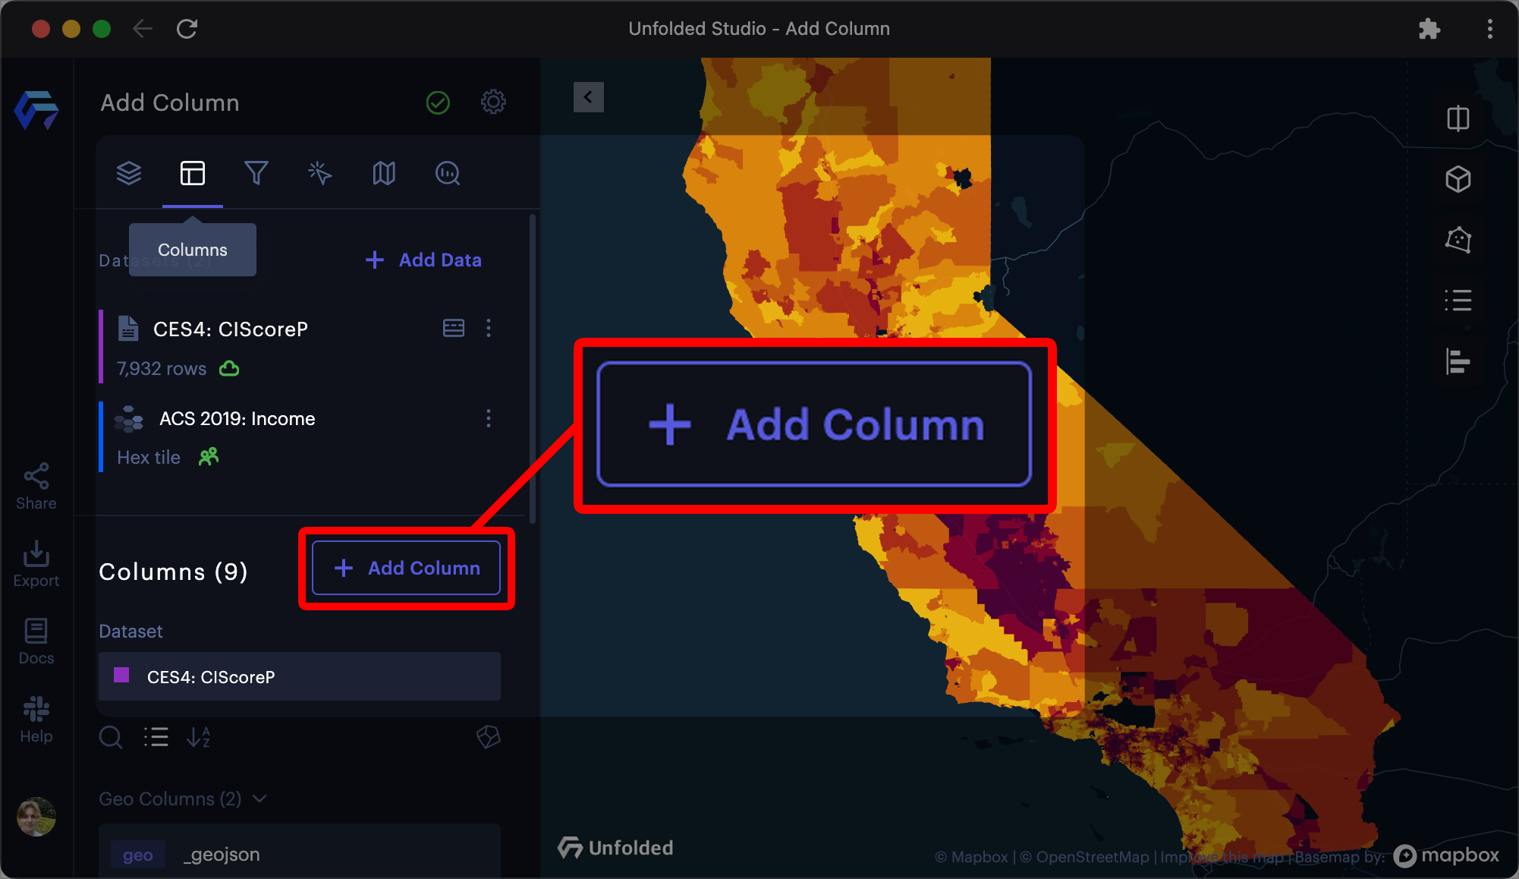Click purple CES4: CIScoreP dataset color swatch
The image size is (1519, 879).
click(x=121, y=676)
